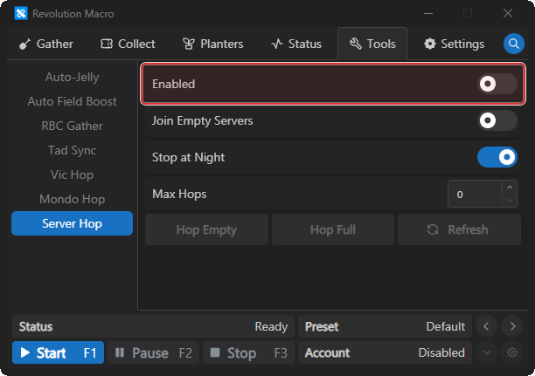535x376 pixels.
Task: Go to the previous preset arrow
Action: [486, 326]
